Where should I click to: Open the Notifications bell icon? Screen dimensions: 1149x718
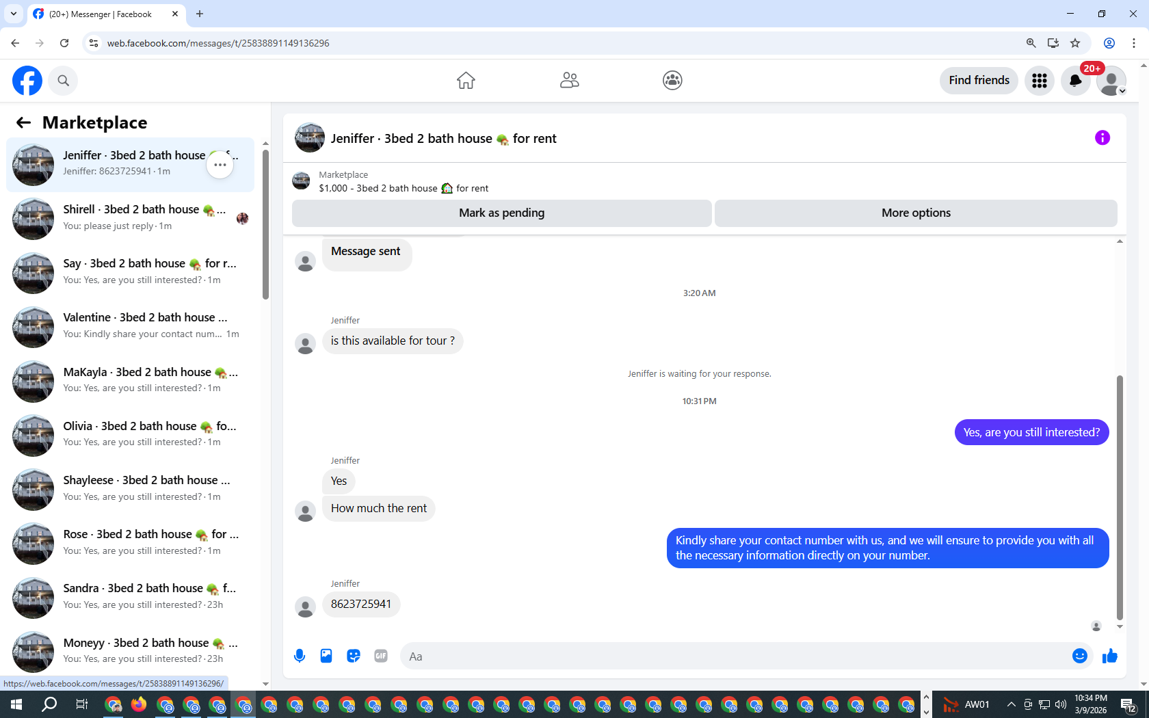tap(1075, 81)
